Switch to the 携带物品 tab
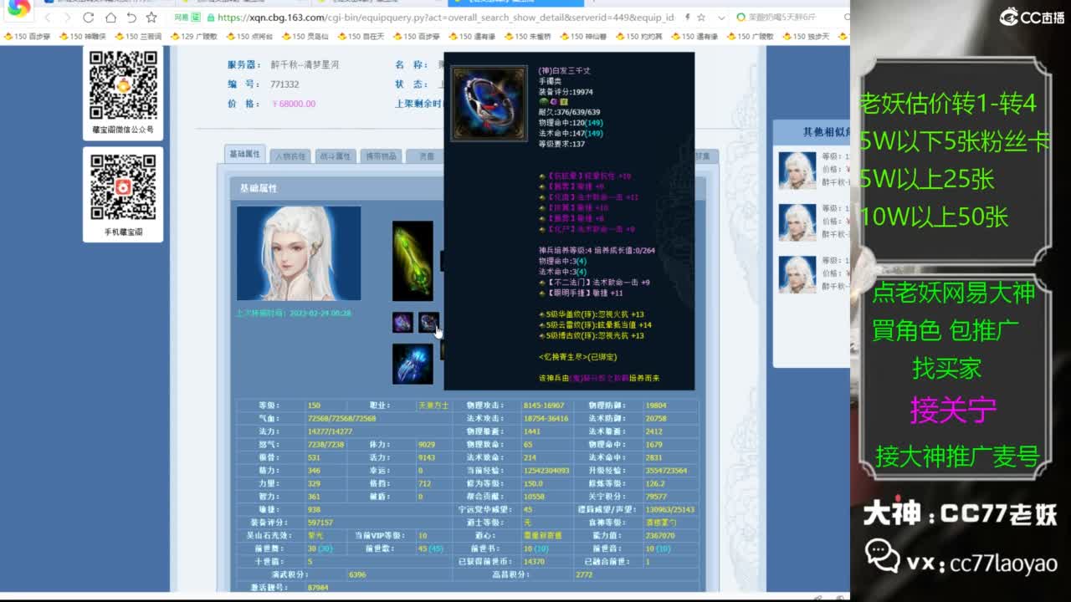This screenshot has height=602, width=1071. click(x=380, y=156)
